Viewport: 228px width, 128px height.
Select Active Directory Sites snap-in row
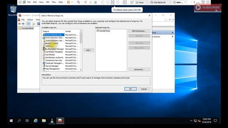pos(61,38)
